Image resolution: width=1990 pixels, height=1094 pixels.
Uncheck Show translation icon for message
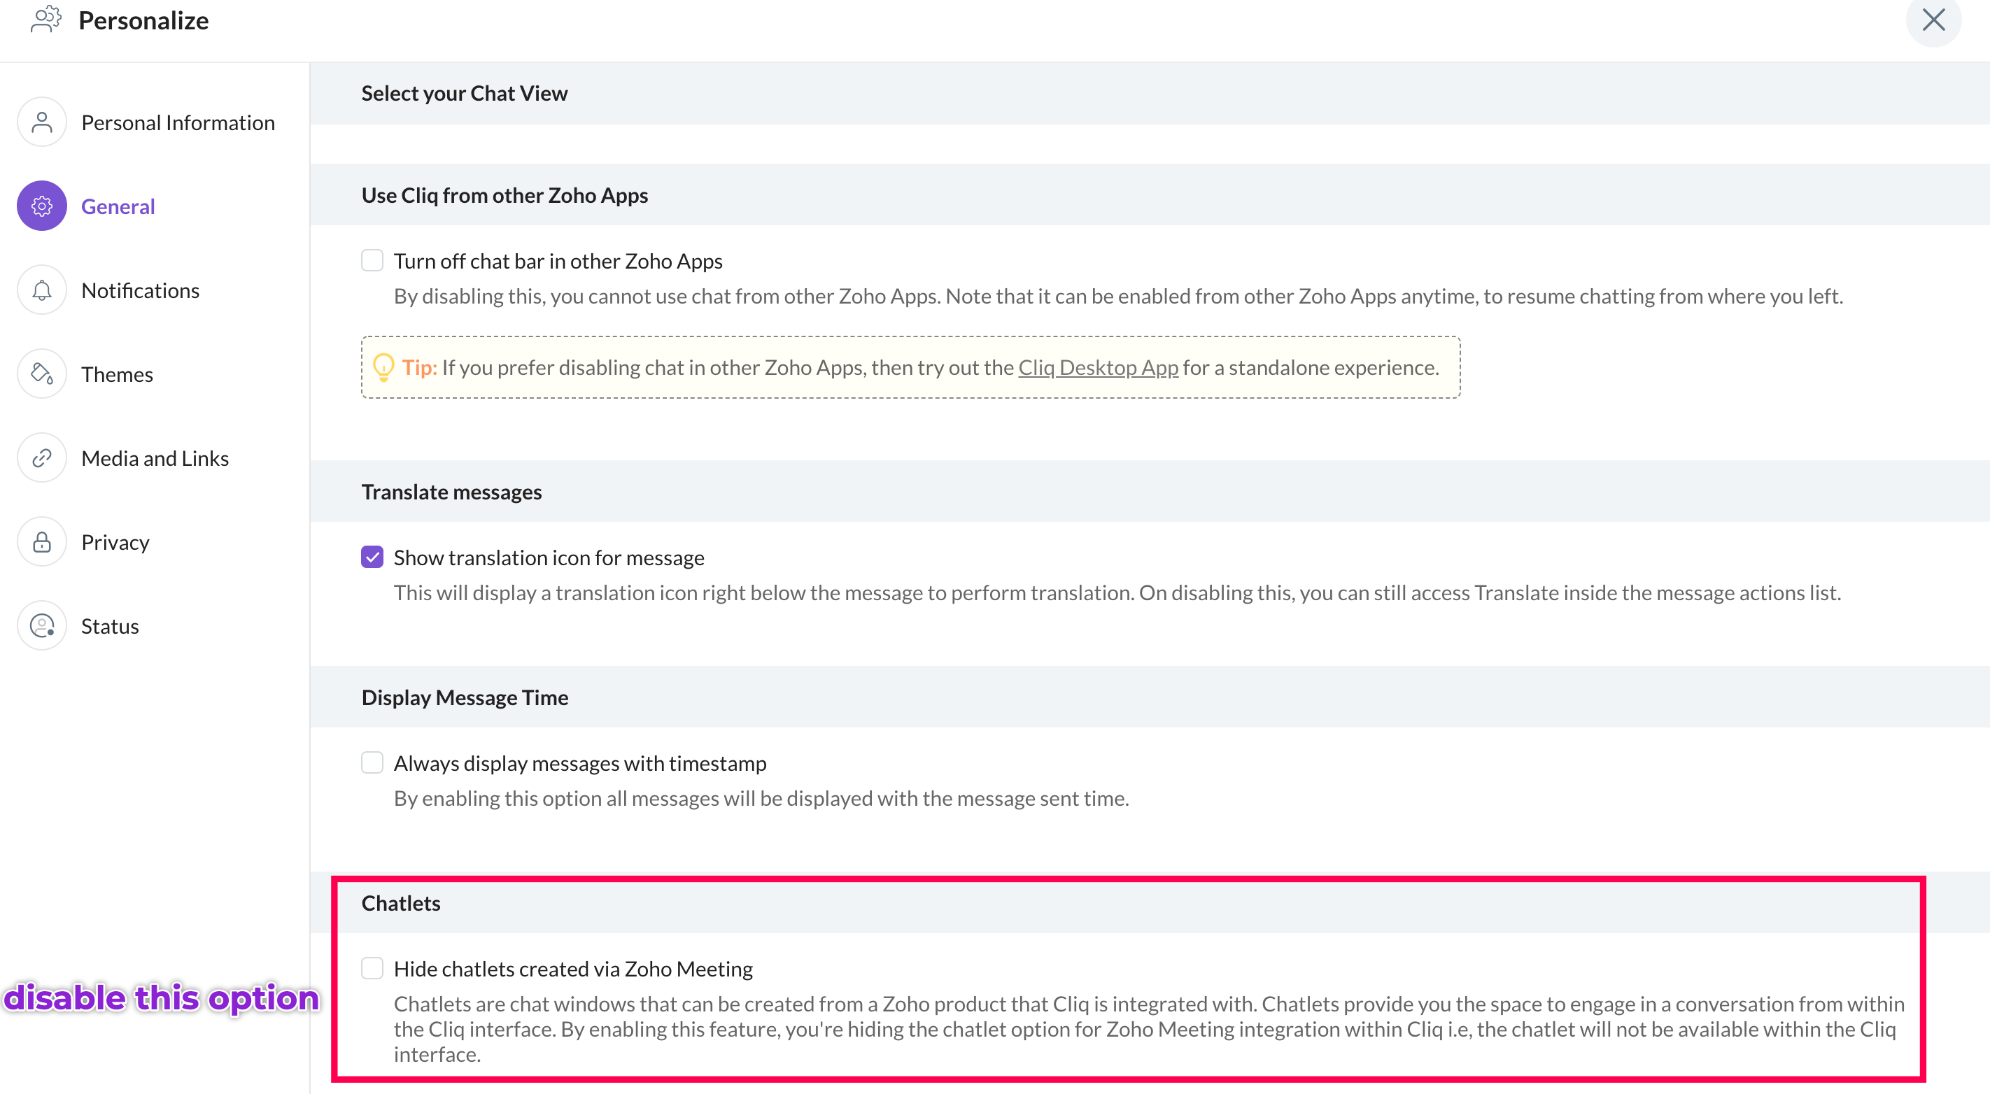click(372, 557)
